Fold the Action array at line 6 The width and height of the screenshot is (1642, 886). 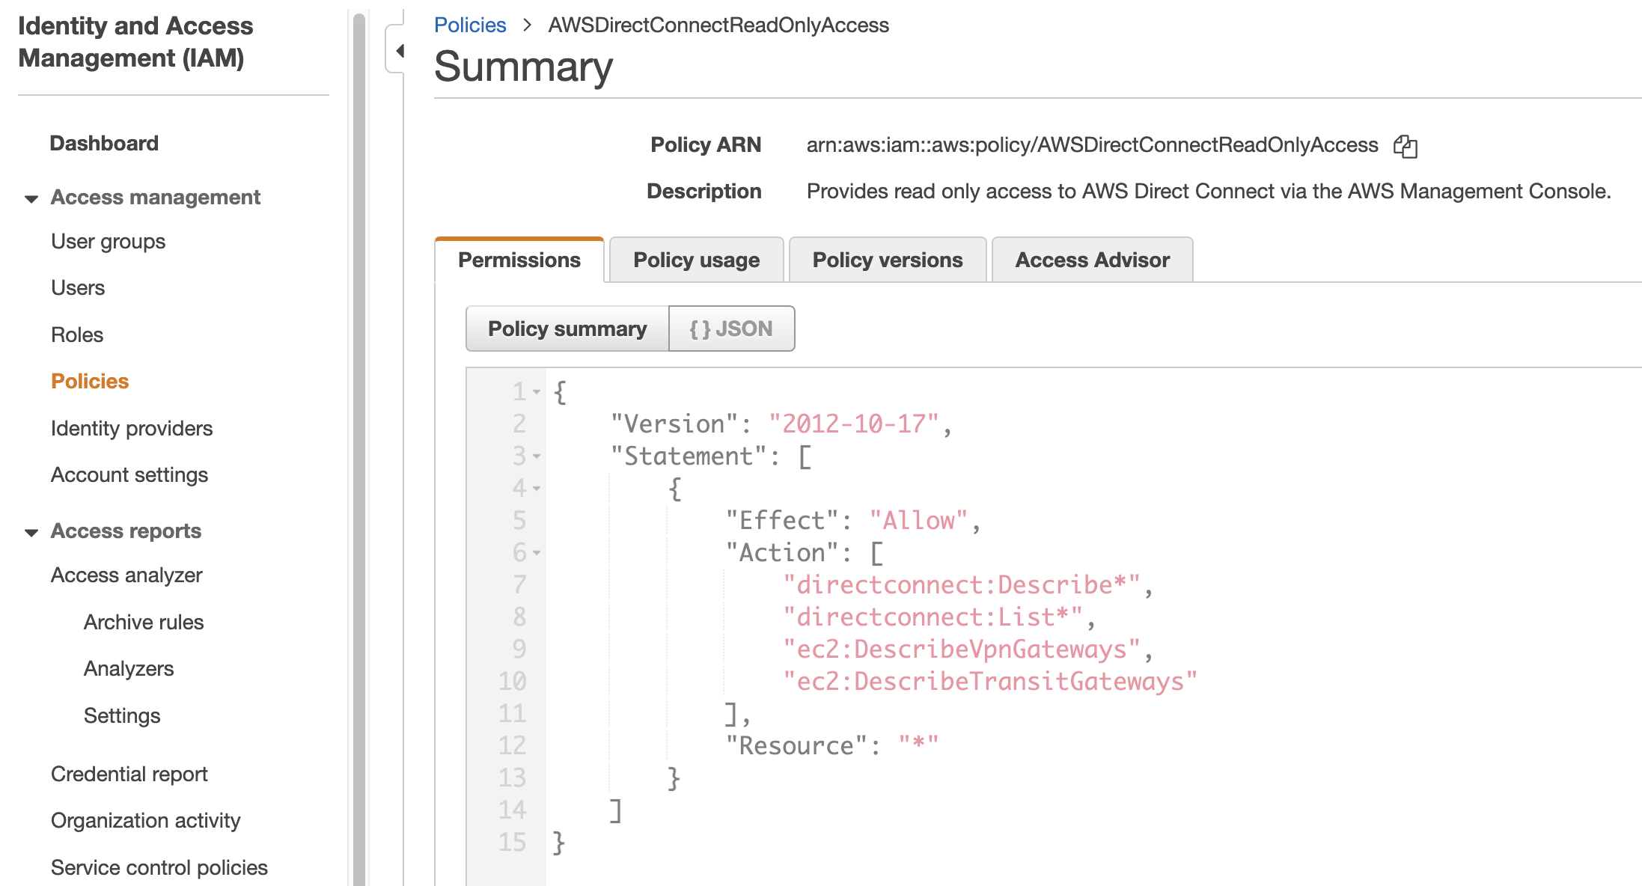[537, 552]
